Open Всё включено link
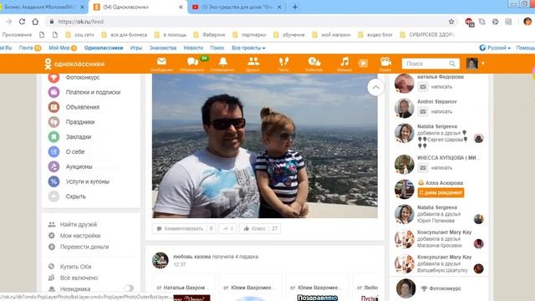 coord(79,278)
